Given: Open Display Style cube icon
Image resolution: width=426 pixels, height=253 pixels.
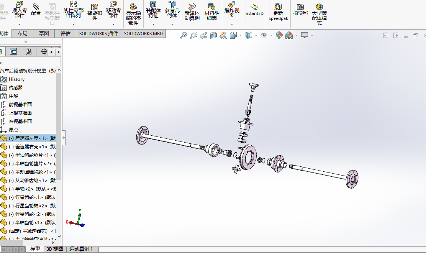Looking at the screenshot, I should [249, 35].
